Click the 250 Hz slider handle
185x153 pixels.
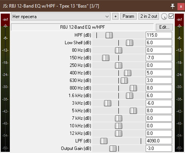coord(118,65)
